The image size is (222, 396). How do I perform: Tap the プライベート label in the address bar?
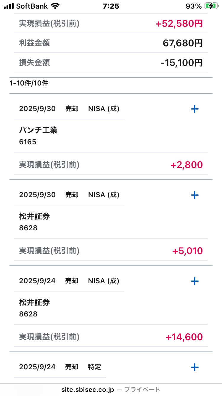[x=142, y=390]
